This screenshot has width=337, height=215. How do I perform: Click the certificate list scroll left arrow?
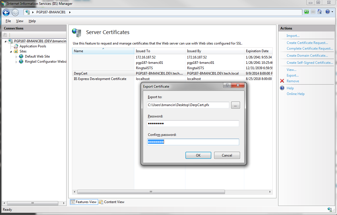[75, 192]
